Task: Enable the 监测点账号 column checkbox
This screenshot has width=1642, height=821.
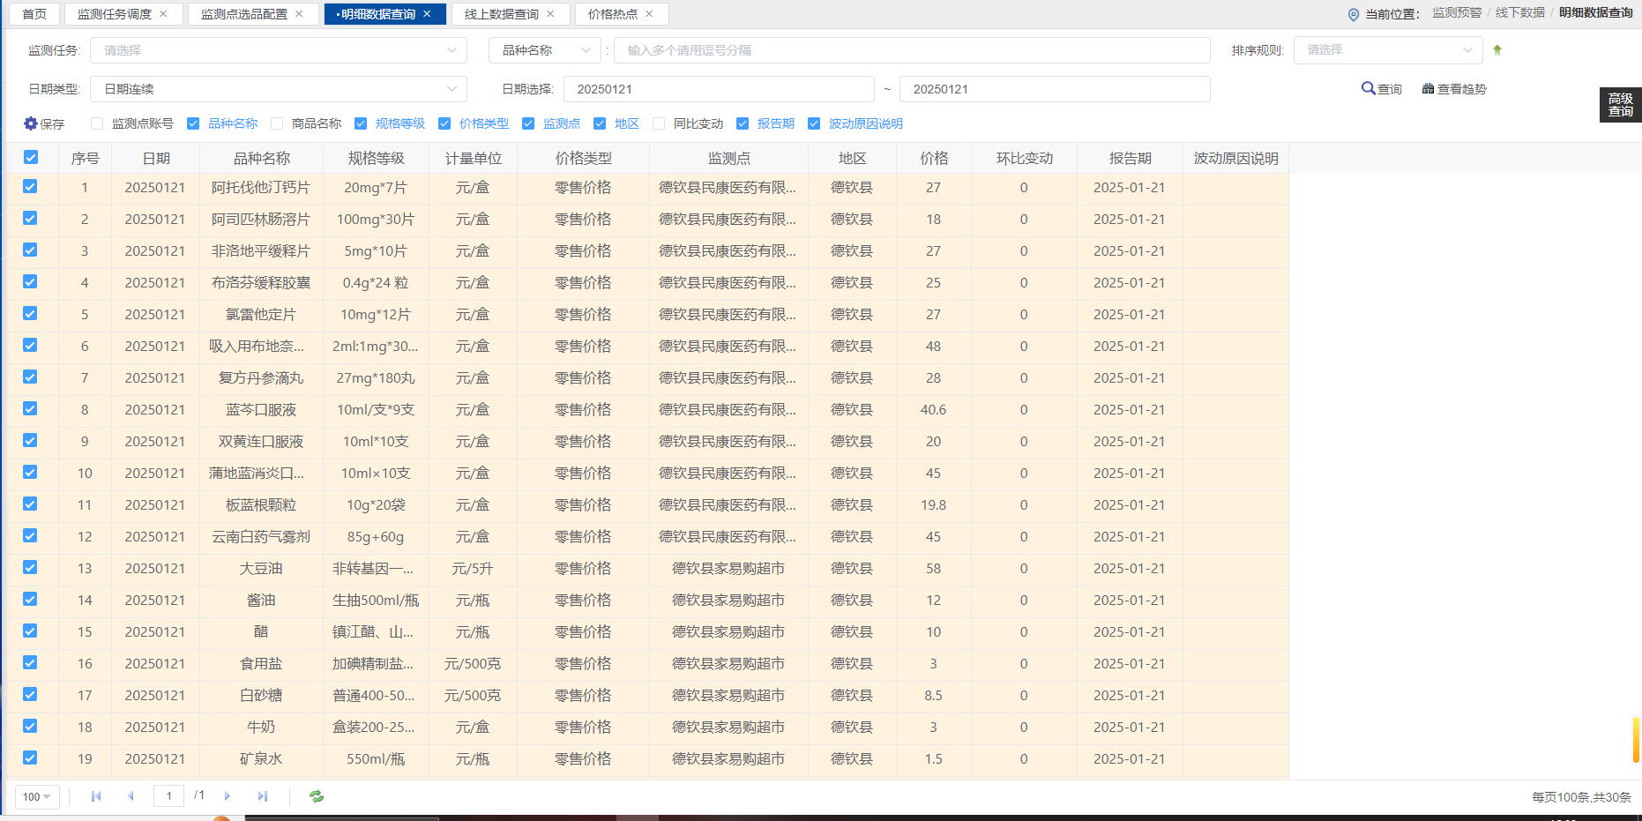Action: point(97,123)
